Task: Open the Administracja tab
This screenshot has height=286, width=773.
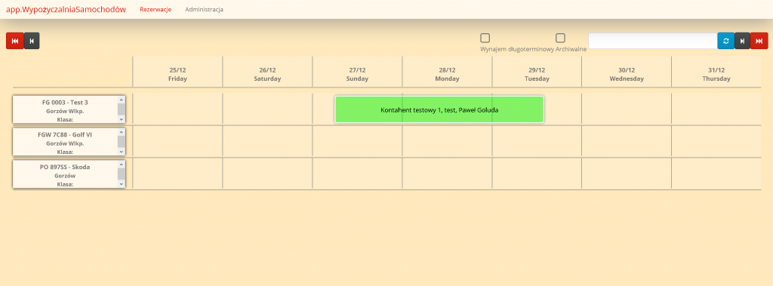Action: (x=204, y=9)
